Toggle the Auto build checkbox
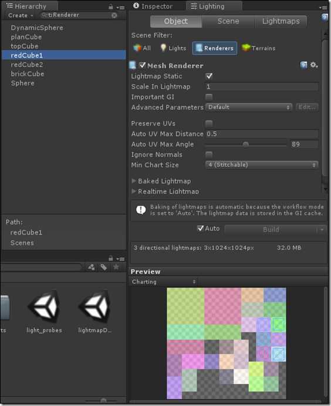The image size is (331, 406). (200, 229)
